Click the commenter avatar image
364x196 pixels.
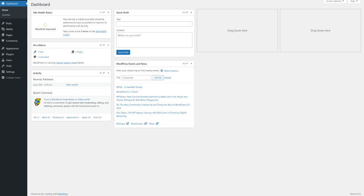coord(37,102)
